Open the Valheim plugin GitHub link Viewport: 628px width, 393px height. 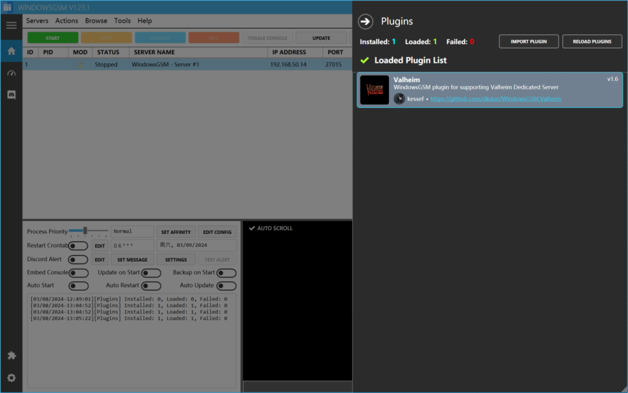tap(496, 99)
